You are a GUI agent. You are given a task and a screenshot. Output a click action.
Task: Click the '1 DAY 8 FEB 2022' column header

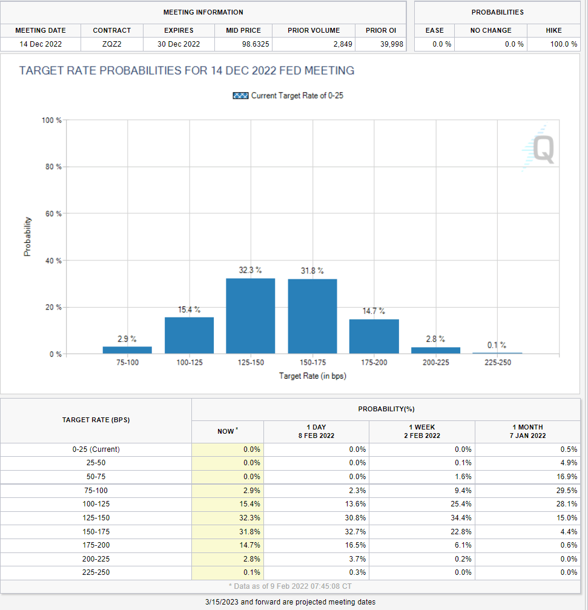(x=316, y=431)
